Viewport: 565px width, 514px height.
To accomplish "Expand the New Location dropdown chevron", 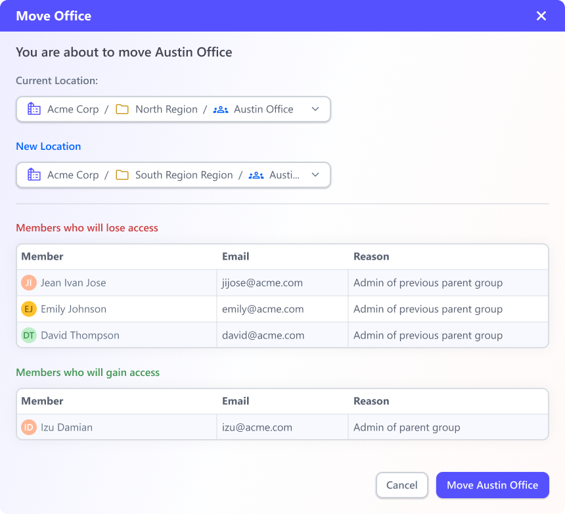I will pos(315,174).
